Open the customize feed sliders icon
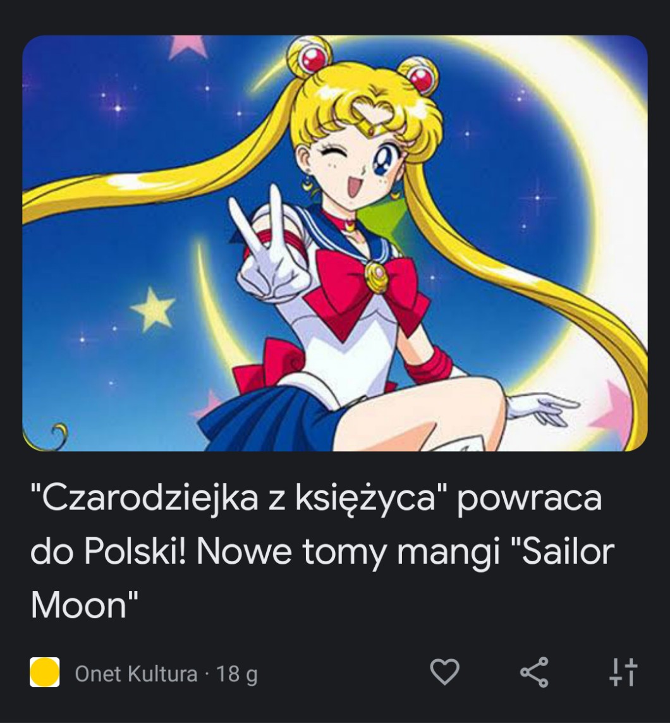 623,672
